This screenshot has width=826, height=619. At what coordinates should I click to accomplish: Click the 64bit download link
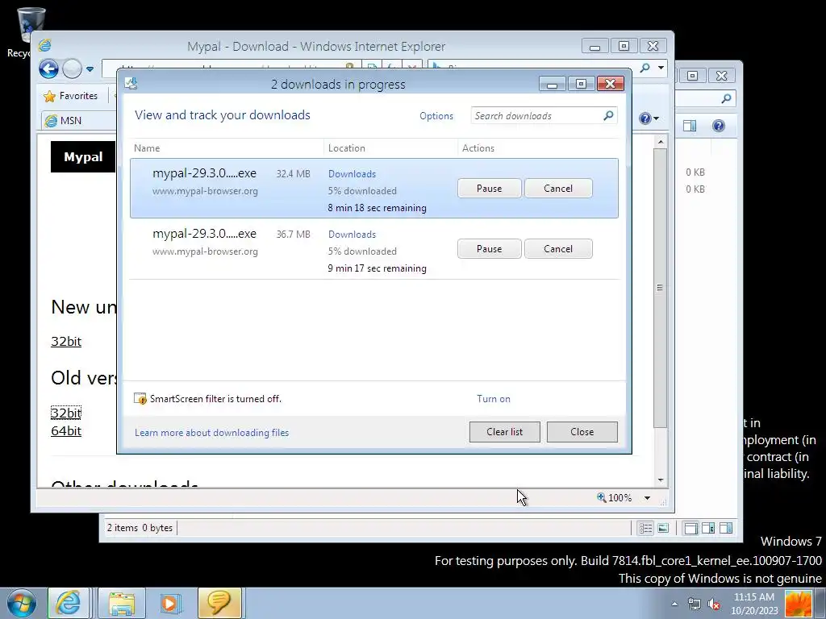tap(66, 431)
